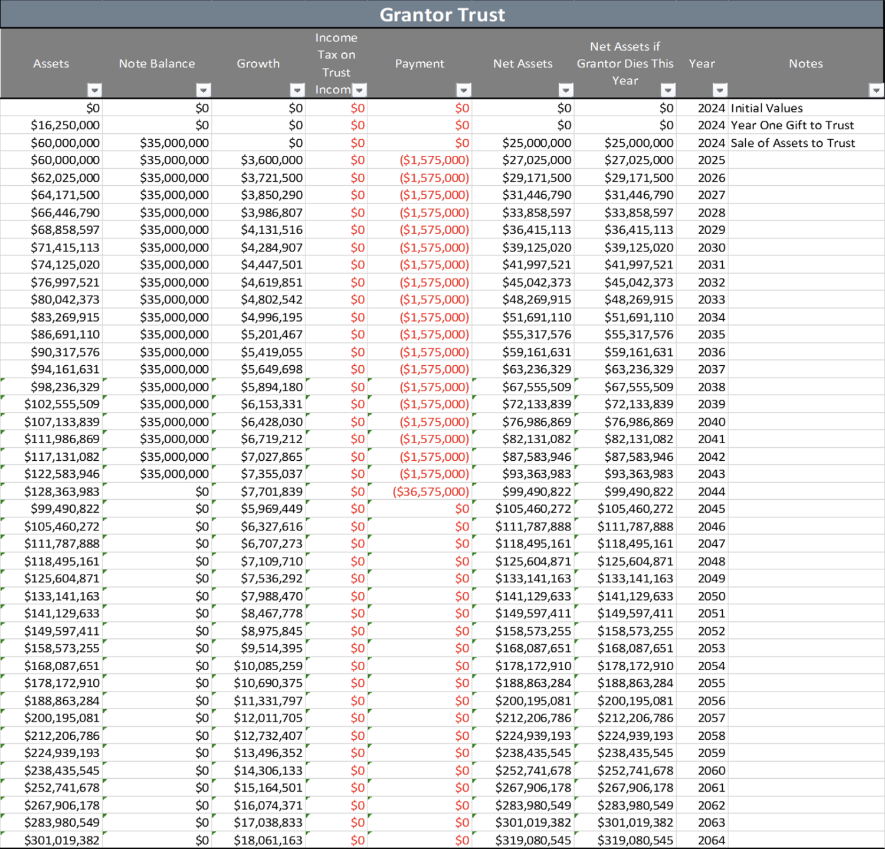The width and height of the screenshot is (885, 849).
Task: Select the Sale of Assets to Trust note
Action: (x=792, y=143)
